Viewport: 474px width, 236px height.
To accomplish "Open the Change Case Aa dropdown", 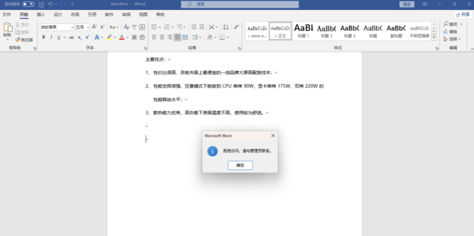I will click(114, 27).
